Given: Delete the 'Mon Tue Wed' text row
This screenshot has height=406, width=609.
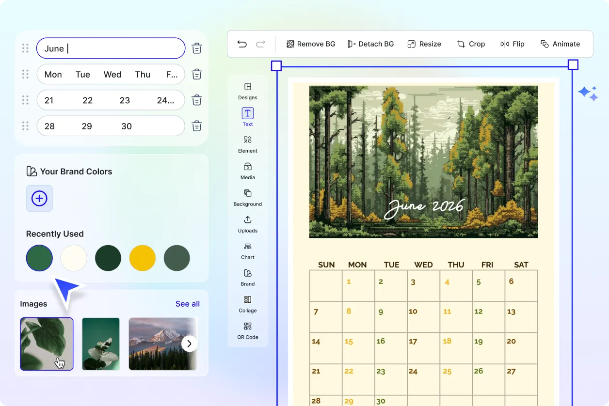Looking at the screenshot, I should click(197, 74).
